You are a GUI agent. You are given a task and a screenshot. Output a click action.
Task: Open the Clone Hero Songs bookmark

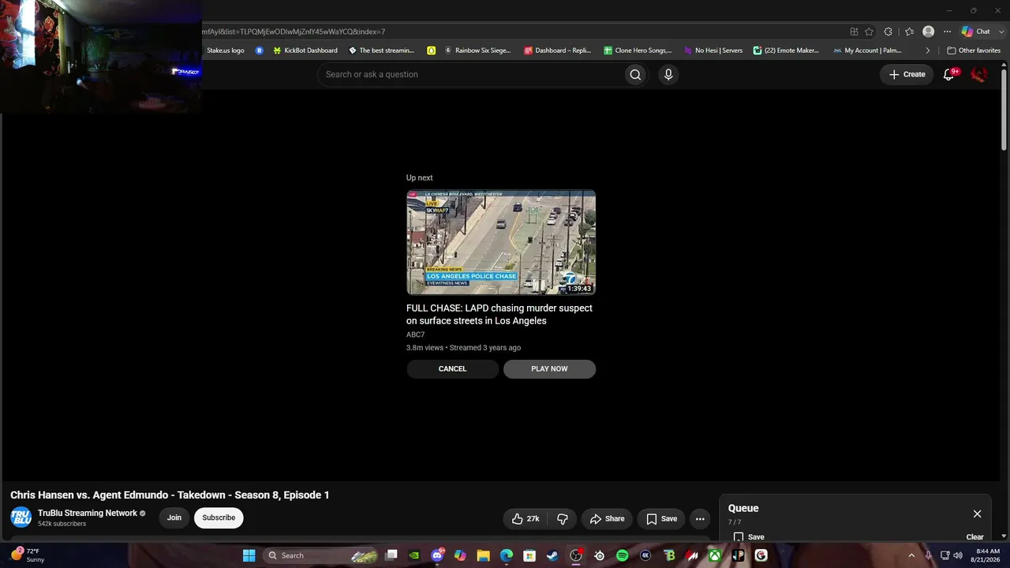pos(638,50)
